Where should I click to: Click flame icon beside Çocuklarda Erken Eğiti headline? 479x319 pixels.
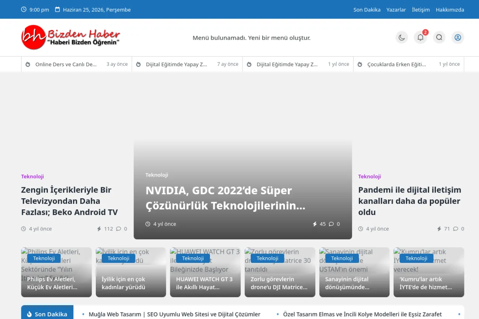click(x=360, y=64)
